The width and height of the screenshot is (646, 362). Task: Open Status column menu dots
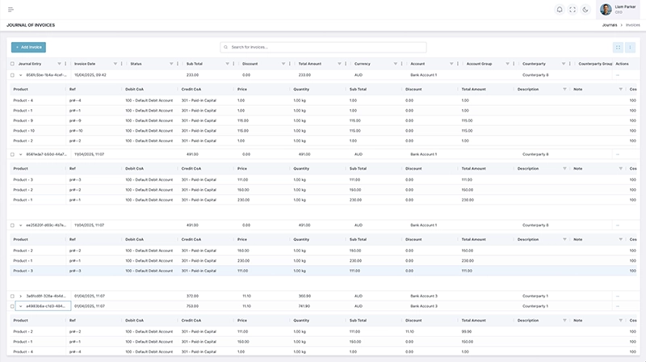pyautogui.click(x=178, y=64)
